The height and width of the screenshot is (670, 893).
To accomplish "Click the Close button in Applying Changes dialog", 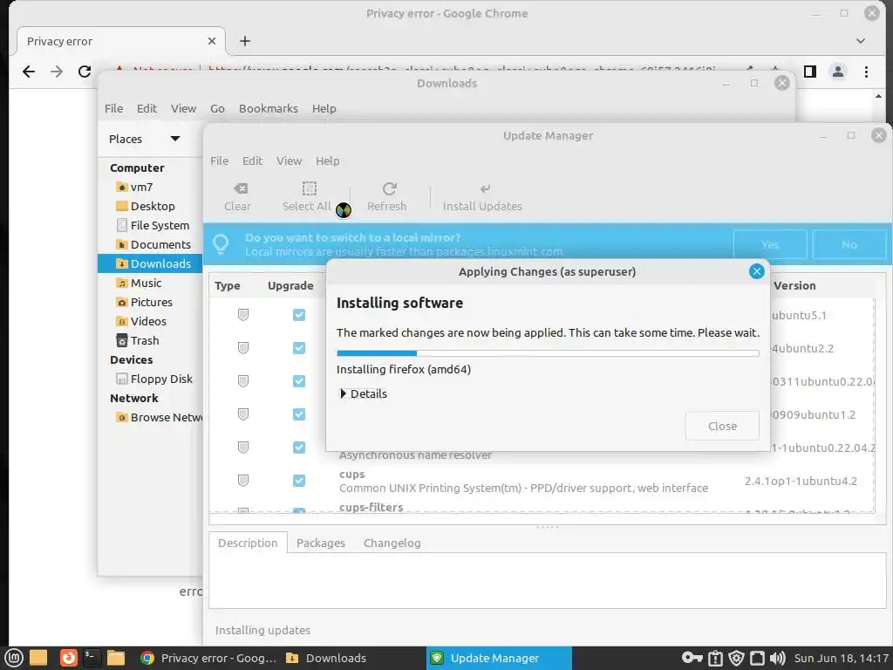I will tap(722, 426).
